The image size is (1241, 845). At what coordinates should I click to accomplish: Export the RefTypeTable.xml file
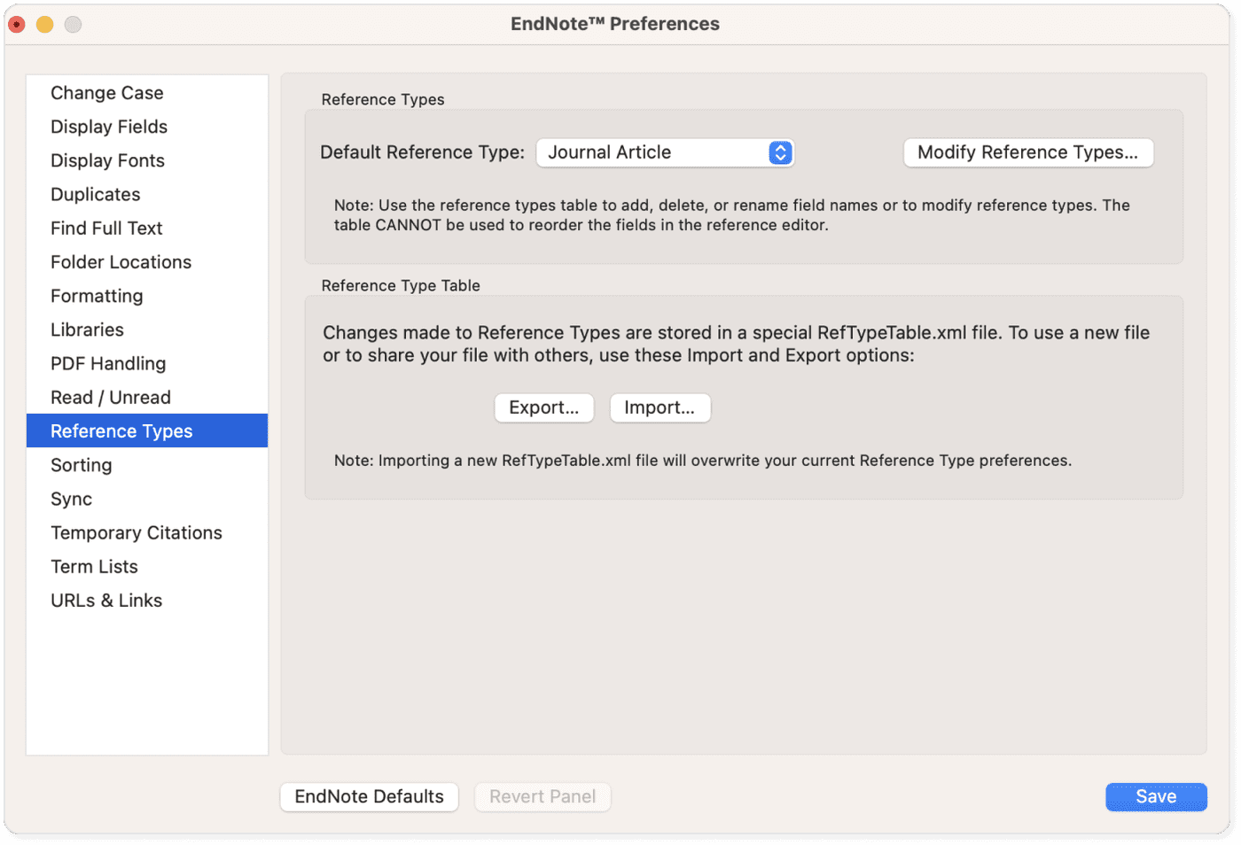543,407
